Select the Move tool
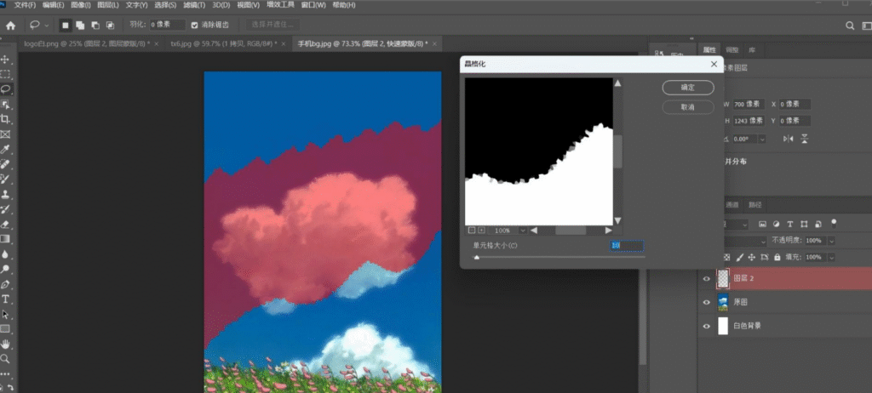The image size is (872, 393). pyautogui.click(x=5, y=59)
